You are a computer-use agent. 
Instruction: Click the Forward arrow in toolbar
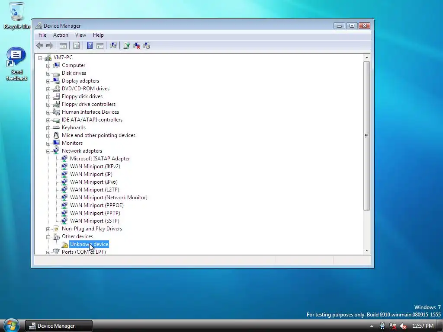click(50, 45)
